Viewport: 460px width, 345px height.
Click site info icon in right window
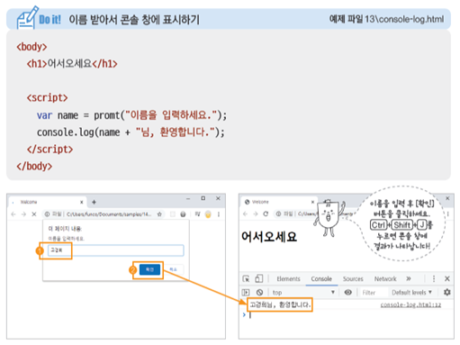pos(278,213)
